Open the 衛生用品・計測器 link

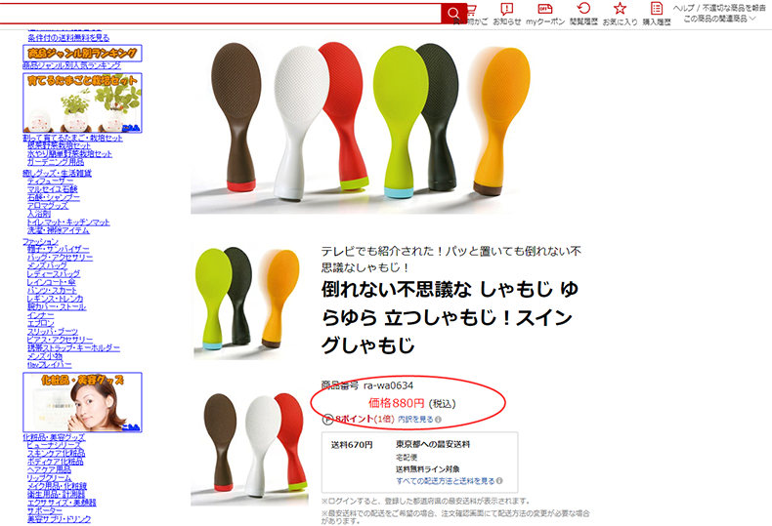[x=56, y=494]
